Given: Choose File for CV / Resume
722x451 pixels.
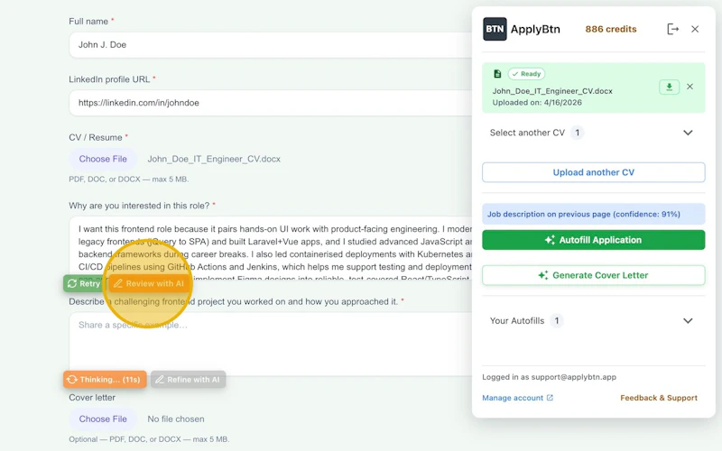Looking at the screenshot, I should click(x=103, y=159).
